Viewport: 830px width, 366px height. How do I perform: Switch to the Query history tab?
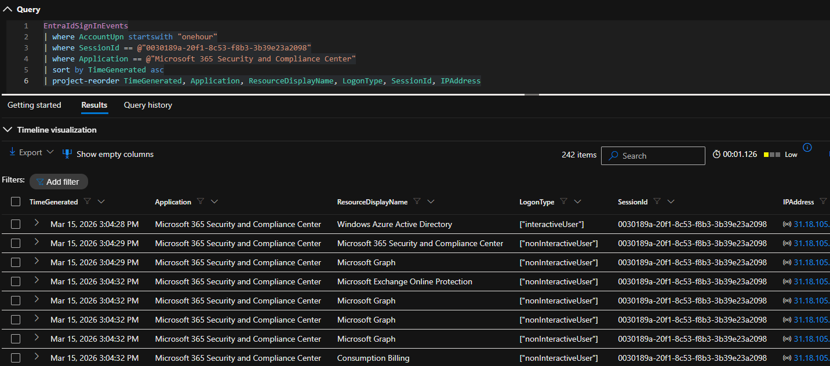pos(147,105)
